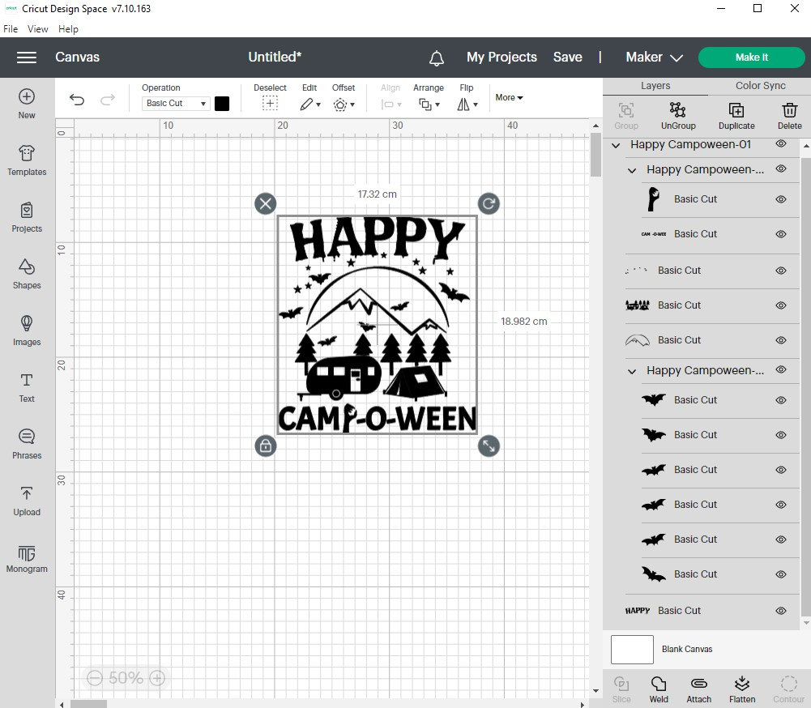Toggle visibility of the Happy Campoween-01 group
This screenshot has width=811, height=708.
click(781, 145)
